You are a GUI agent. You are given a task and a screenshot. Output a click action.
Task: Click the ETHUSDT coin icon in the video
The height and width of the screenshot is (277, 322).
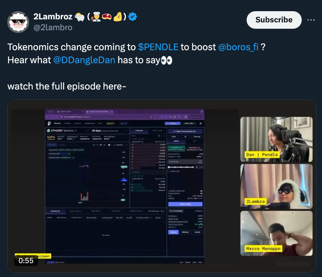pos(48,131)
